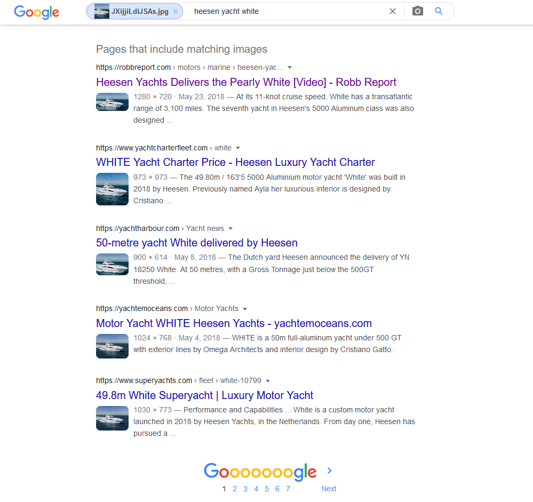The image size is (533, 502).
Task: Remove the JXijjiLdiJSAs.jpg image chip
Action: pos(176,12)
